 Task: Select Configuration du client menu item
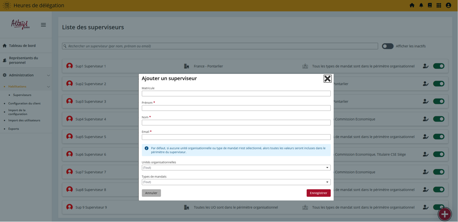pyautogui.click(x=24, y=103)
